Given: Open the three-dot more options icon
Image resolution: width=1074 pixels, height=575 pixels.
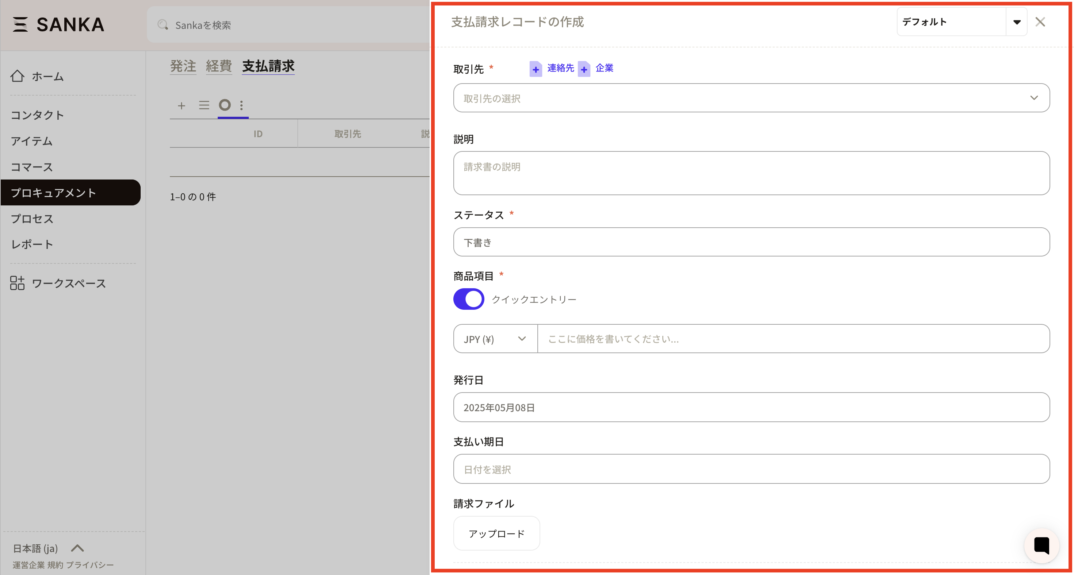Looking at the screenshot, I should click(x=241, y=105).
